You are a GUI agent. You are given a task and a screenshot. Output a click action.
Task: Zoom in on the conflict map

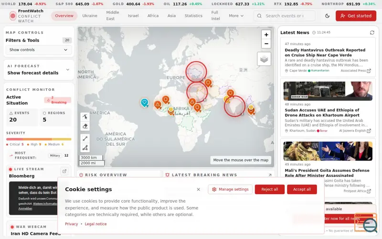266,34
